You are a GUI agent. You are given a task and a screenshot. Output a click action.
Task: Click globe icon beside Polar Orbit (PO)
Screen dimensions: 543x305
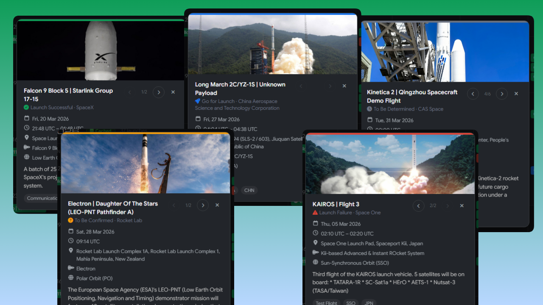point(71,278)
